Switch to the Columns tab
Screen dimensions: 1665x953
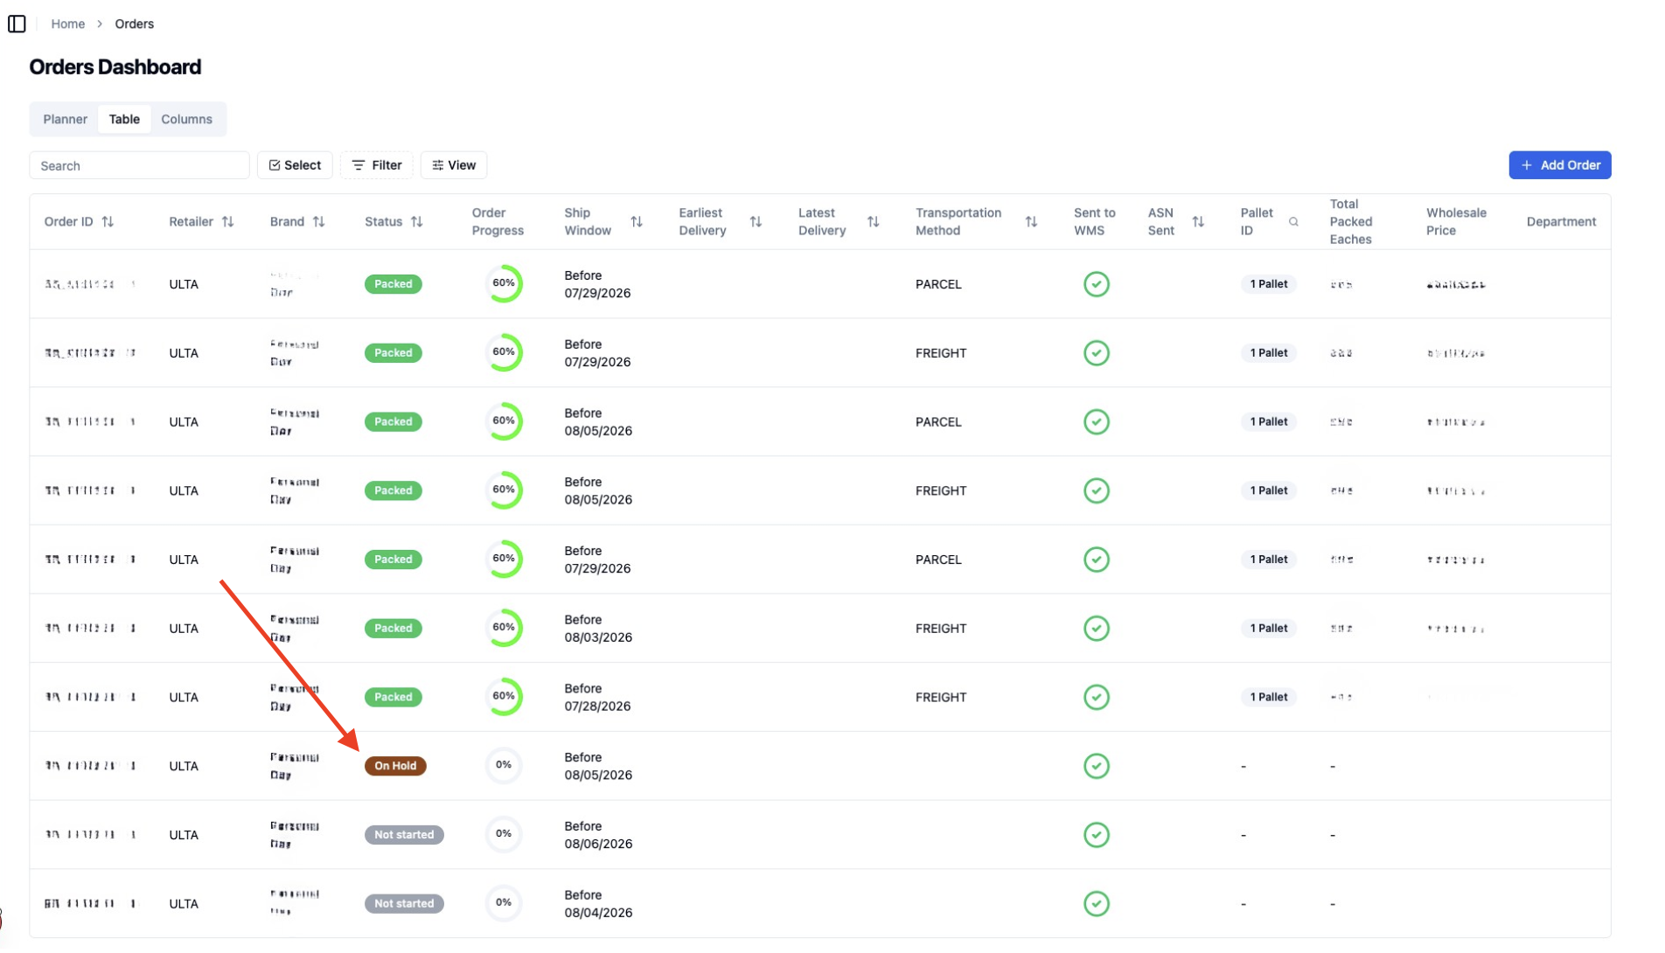pos(186,119)
